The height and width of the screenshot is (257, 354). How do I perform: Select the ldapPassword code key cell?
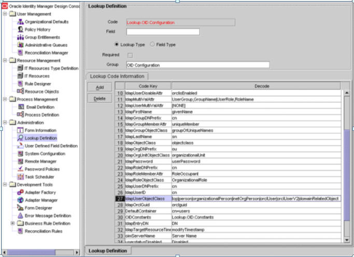click(x=148, y=161)
